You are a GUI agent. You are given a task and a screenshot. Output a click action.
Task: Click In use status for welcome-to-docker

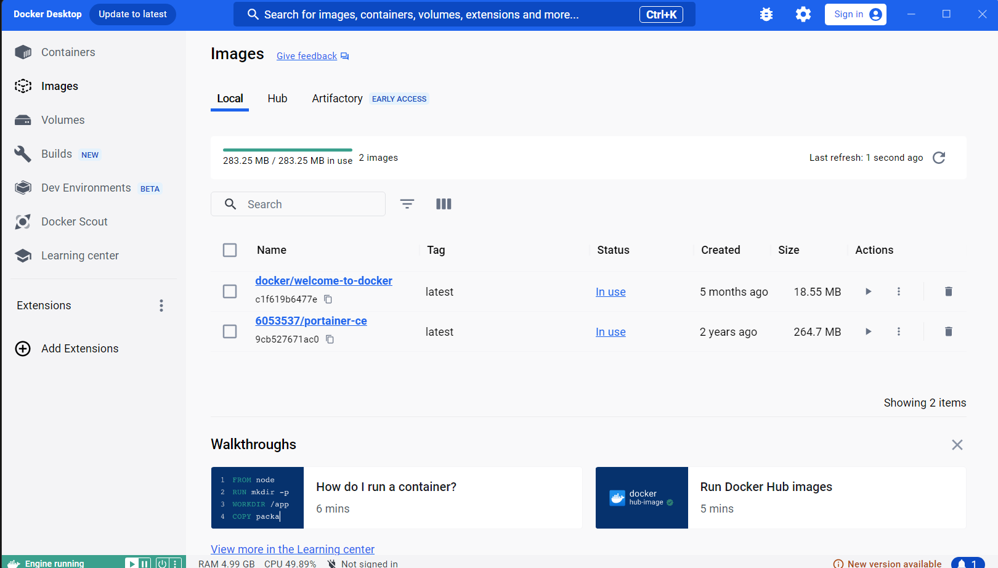pyautogui.click(x=611, y=292)
